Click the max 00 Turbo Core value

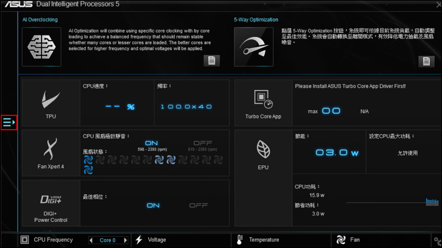324,111
